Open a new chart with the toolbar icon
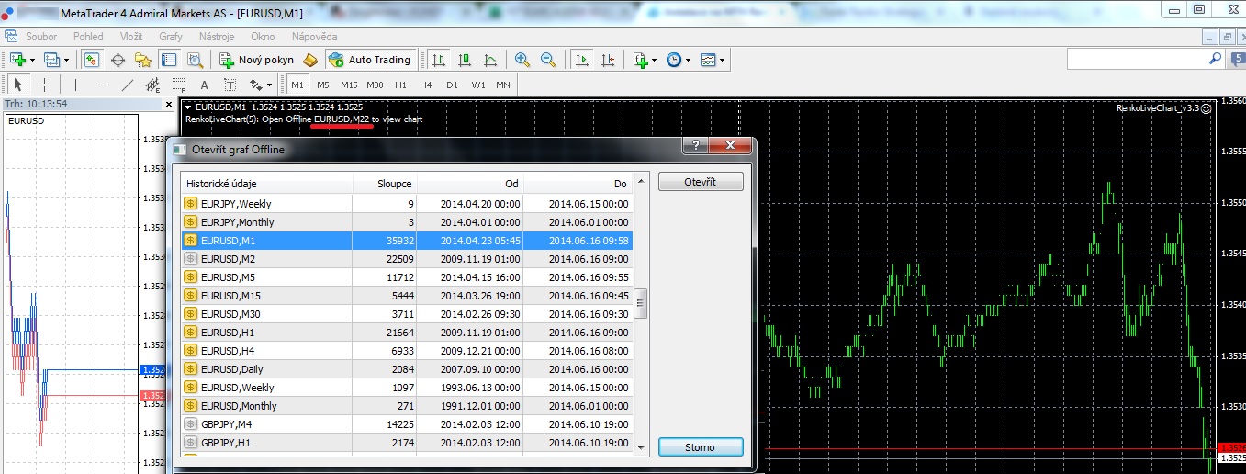 (17, 60)
